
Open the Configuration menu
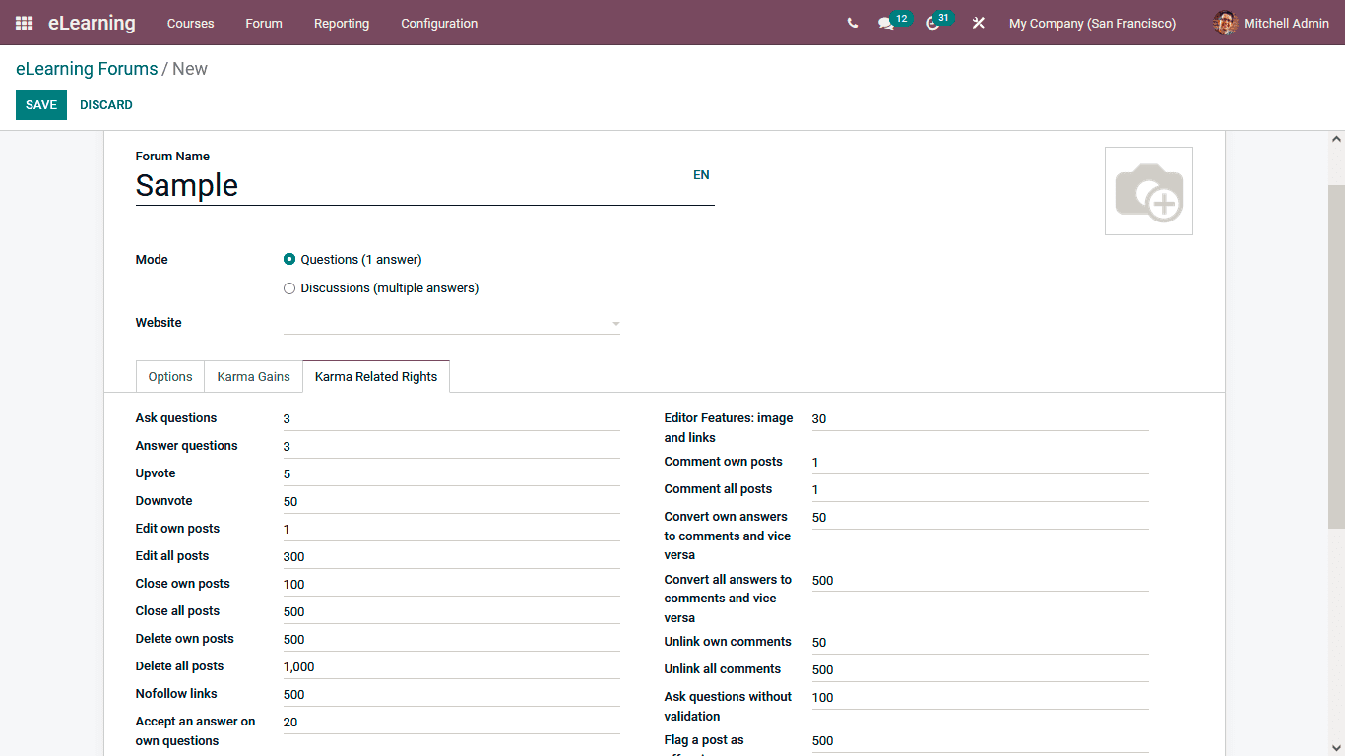438,23
